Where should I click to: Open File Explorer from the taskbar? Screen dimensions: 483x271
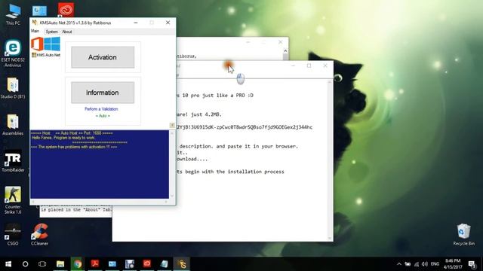[60, 264]
